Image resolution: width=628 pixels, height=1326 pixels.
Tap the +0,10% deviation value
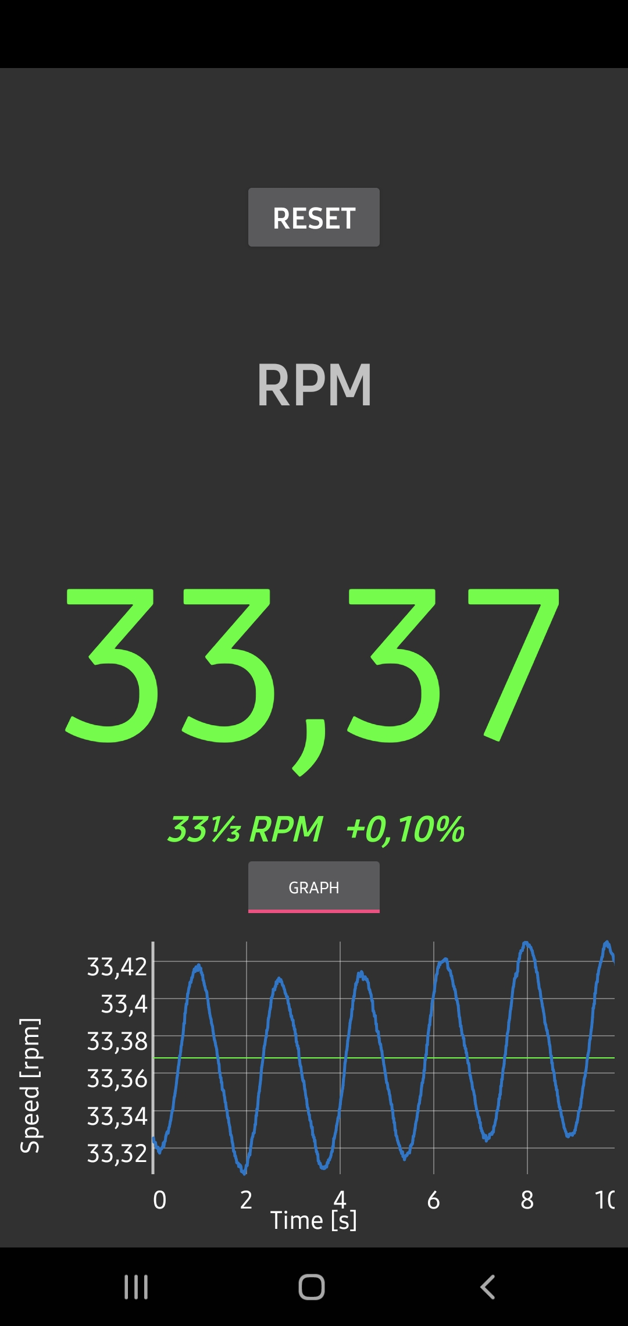[405, 829]
